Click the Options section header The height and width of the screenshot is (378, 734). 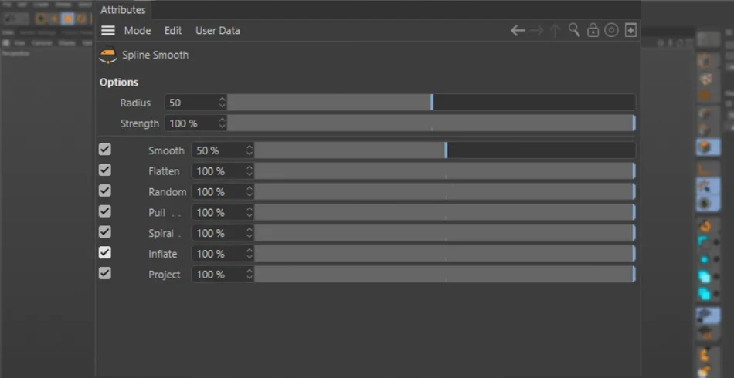pos(119,83)
